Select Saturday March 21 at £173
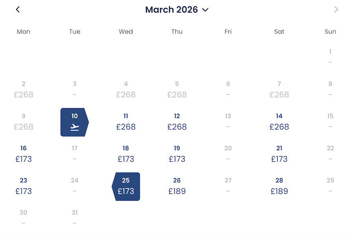This screenshot has height=236, width=354. point(279,154)
